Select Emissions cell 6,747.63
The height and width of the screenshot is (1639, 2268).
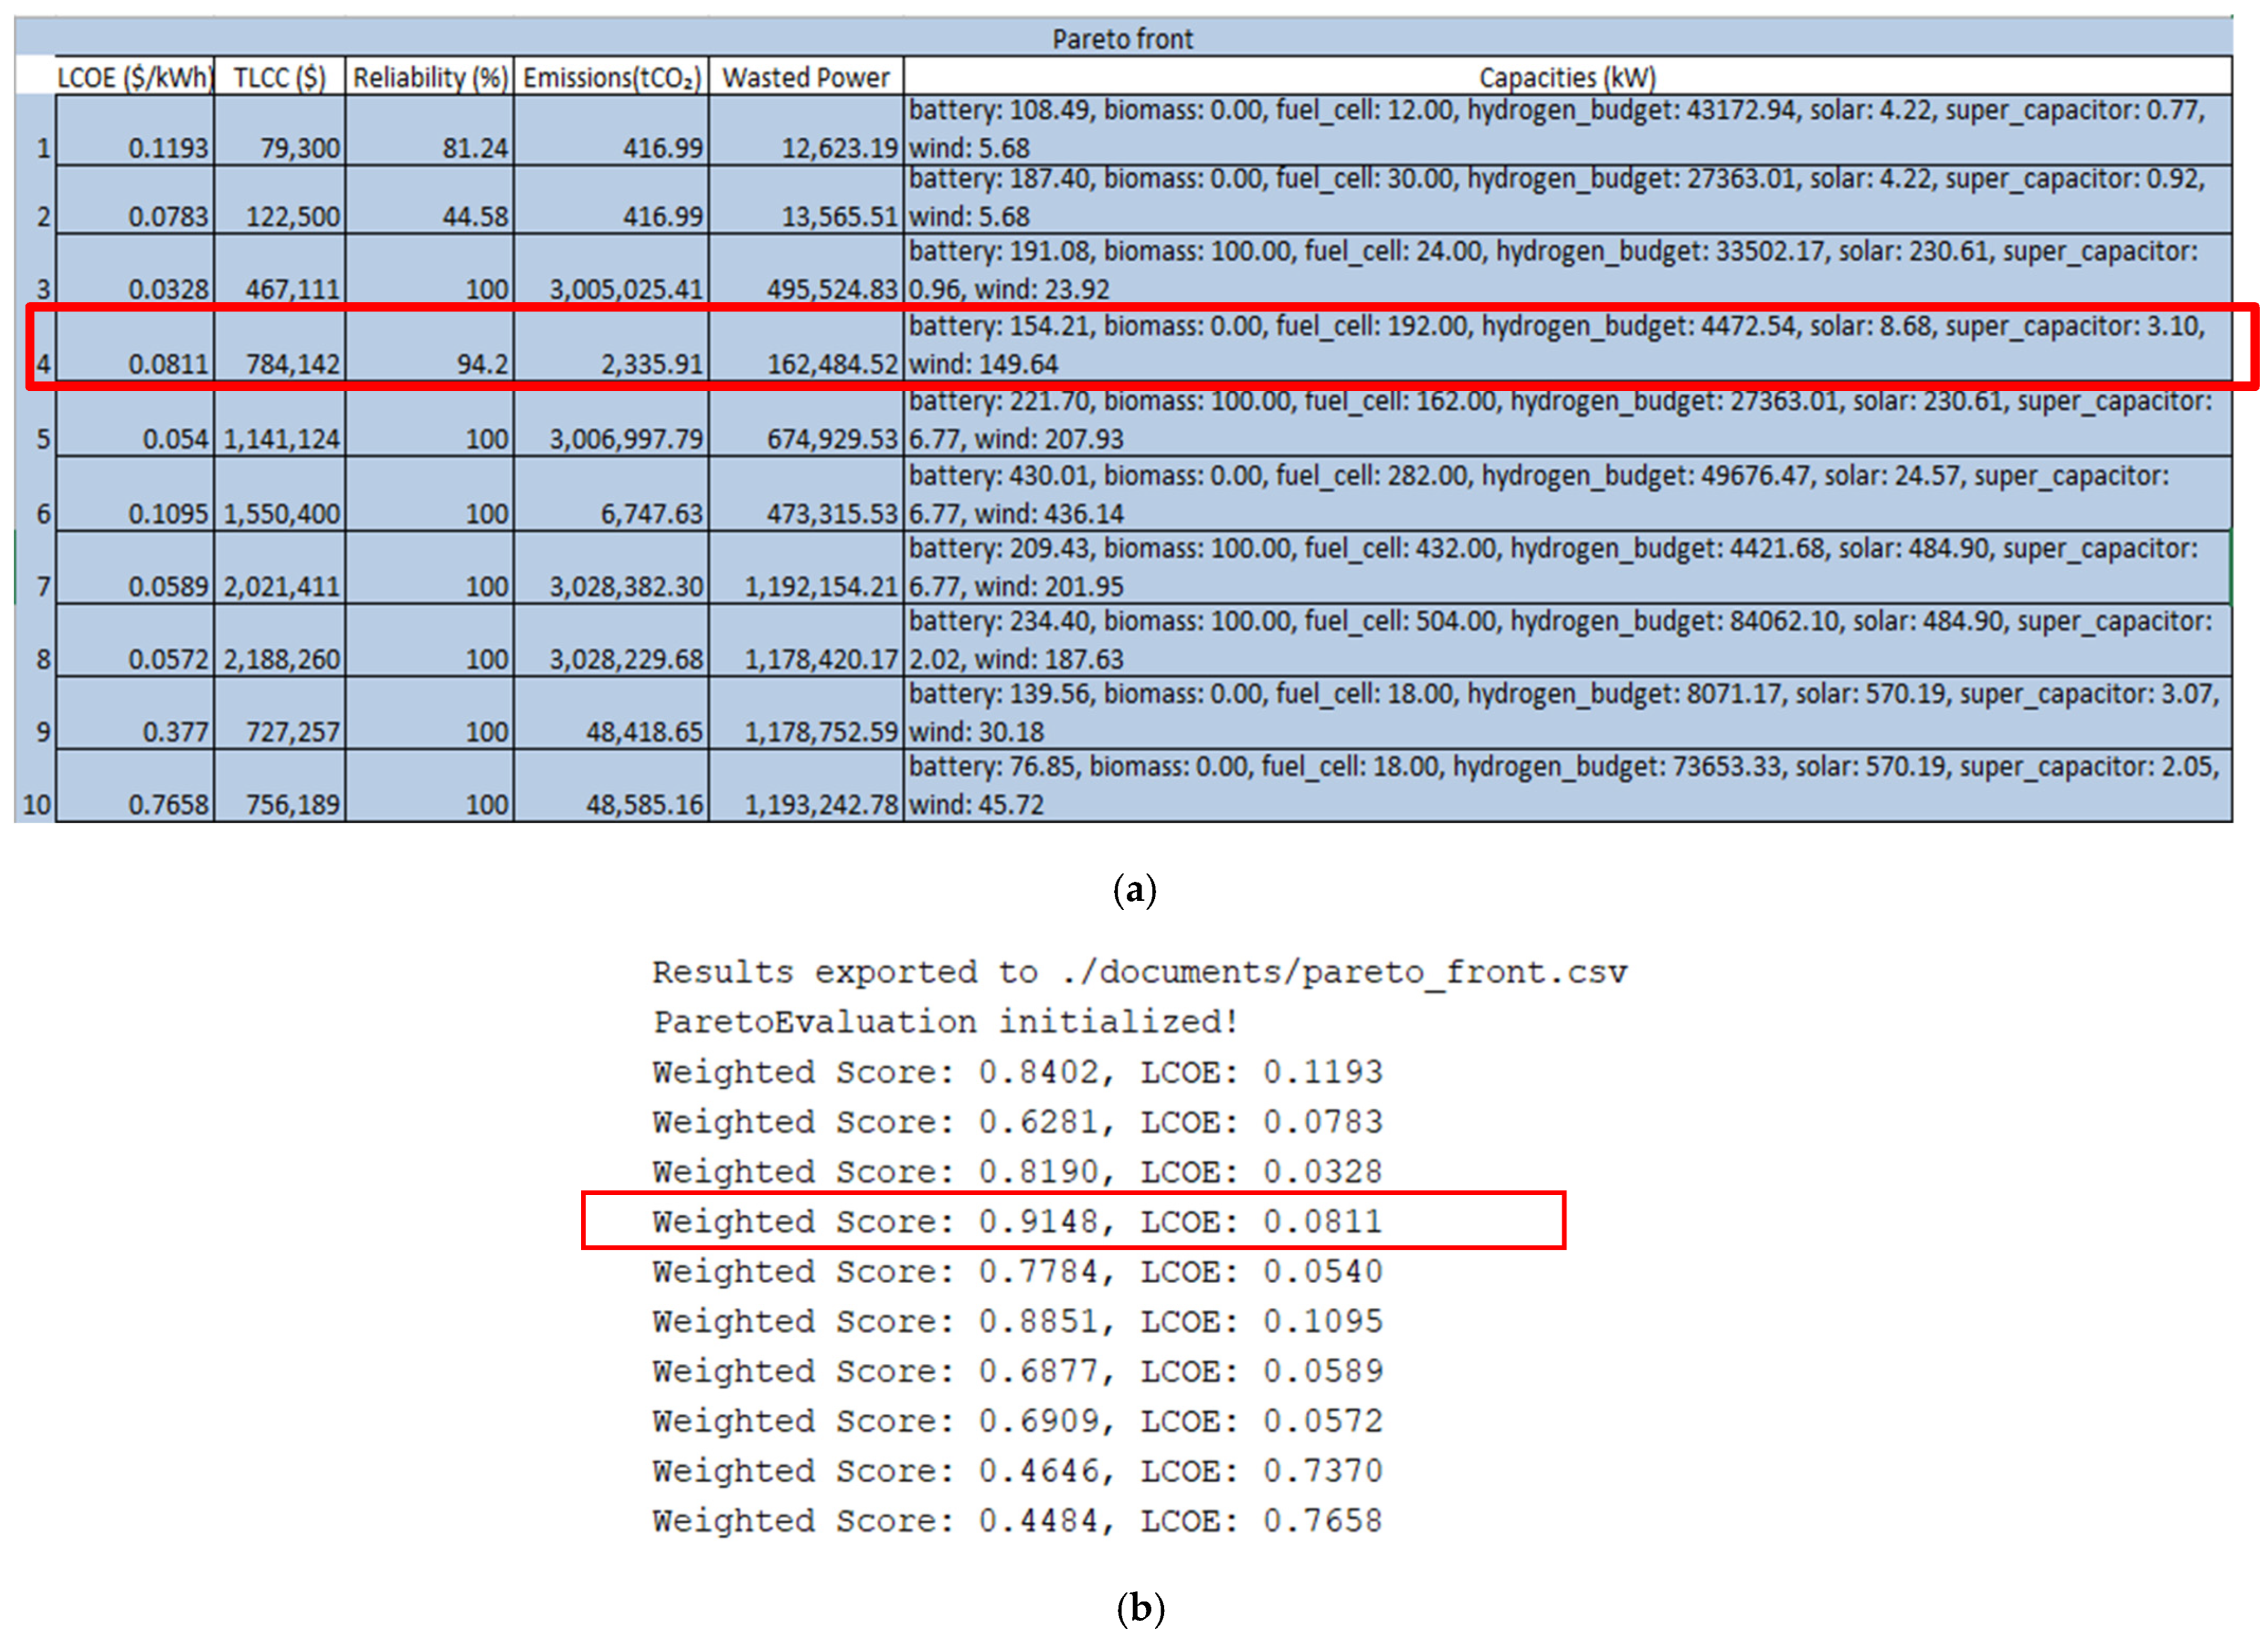coord(611,494)
